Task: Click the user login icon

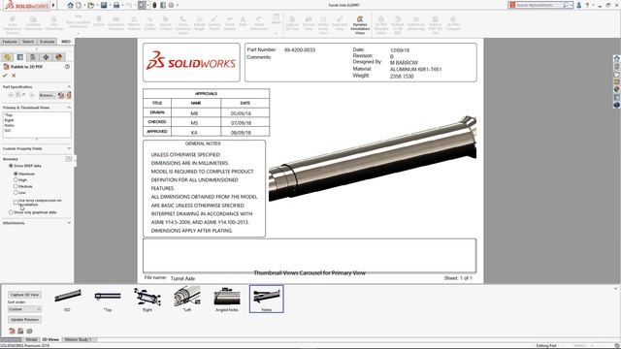Action: click(578, 5)
